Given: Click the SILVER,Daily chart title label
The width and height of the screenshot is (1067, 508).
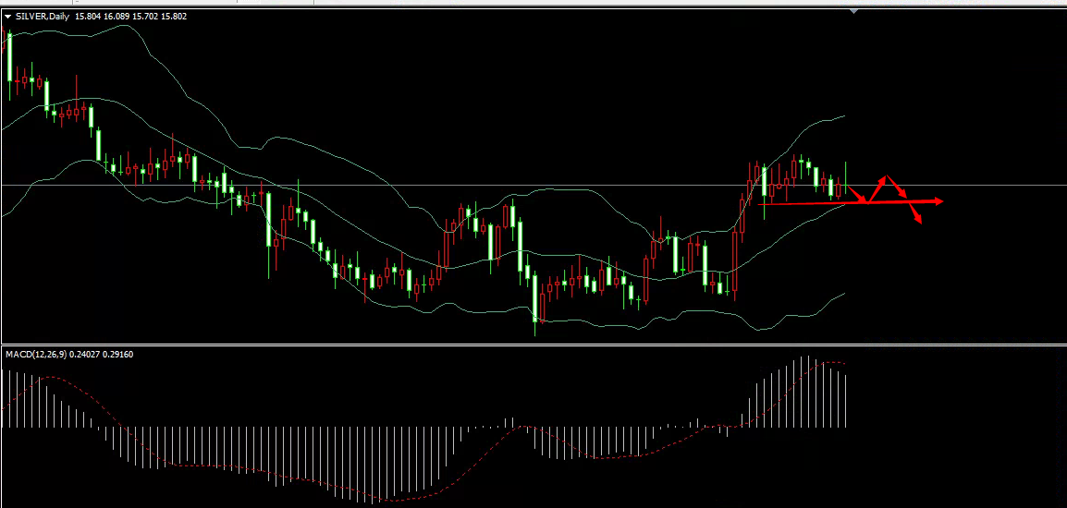Looking at the screenshot, I should click(43, 17).
